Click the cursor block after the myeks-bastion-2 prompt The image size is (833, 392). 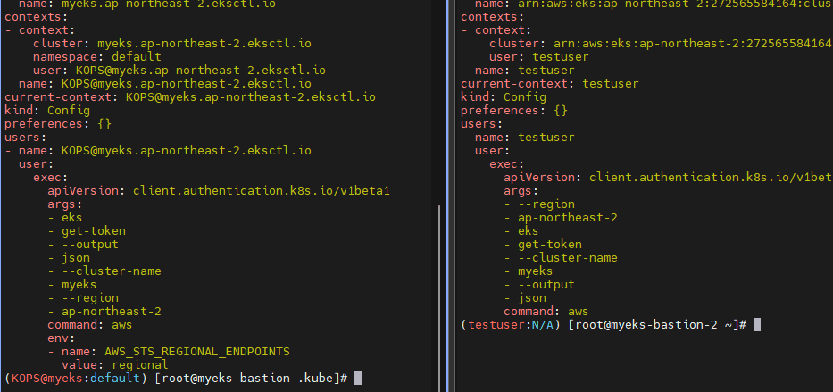coord(757,324)
